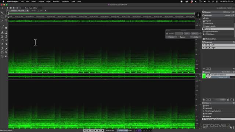Click the play button in transport

click(99, 131)
